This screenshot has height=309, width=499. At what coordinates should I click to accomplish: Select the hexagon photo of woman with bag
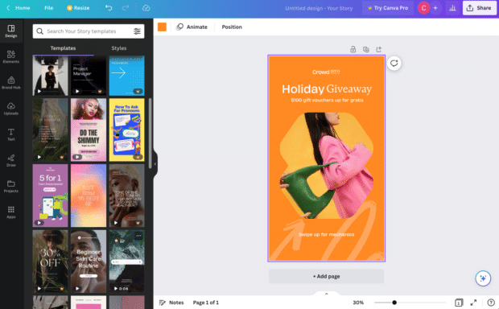pyautogui.click(x=327, y=166)
